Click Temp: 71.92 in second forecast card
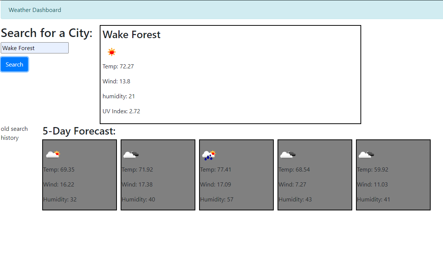Image resolution: width=443 pixels, height=256 pixels. 137,170
